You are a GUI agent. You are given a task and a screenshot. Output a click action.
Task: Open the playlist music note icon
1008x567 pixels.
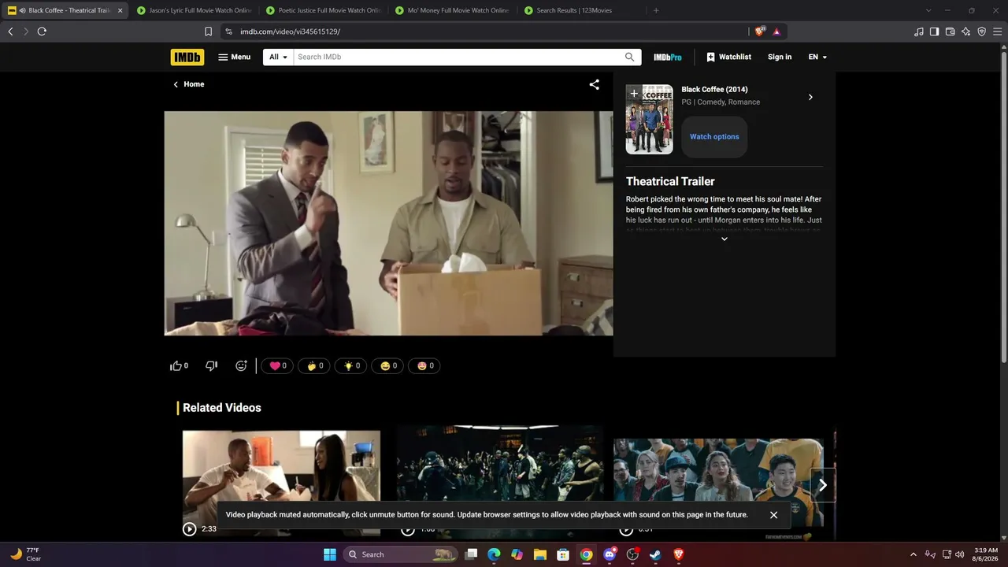(x=919, y=31)
